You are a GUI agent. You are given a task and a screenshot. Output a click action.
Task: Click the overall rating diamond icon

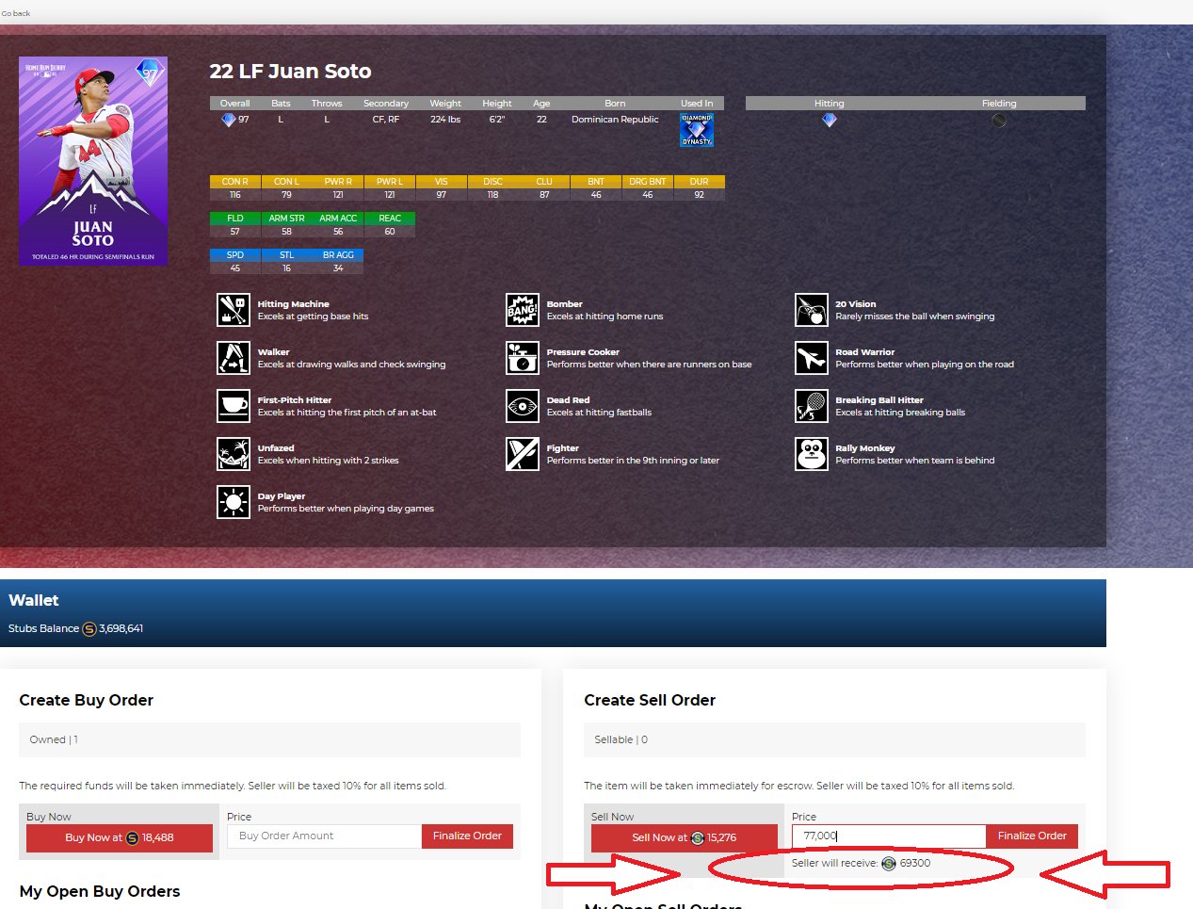(228, 120)
